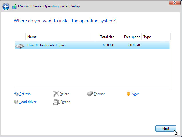This screenshot has width=182, height=137.
Task: Click the blue back arrow button
Action: click(x=6, y=7)
